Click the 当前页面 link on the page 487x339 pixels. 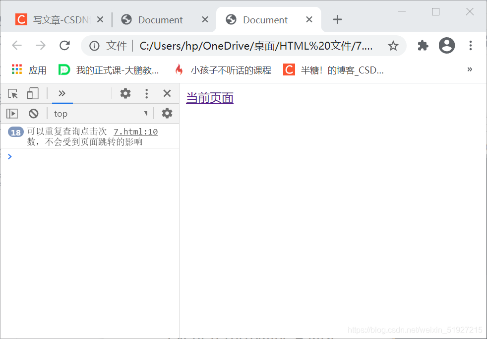[209, 98]
